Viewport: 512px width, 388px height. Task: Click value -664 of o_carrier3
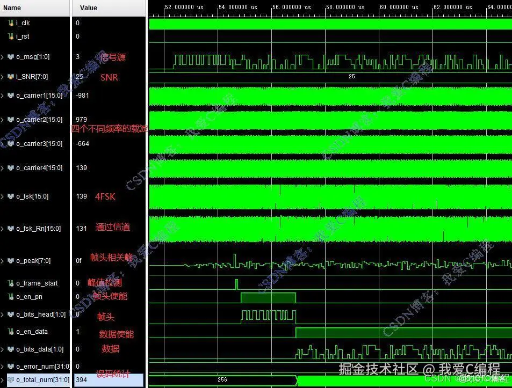click(82, 144)
